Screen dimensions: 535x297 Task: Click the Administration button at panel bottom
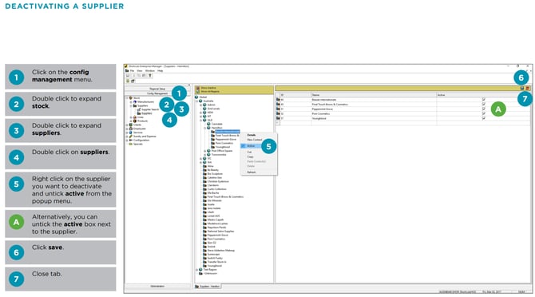pos(157,286)
